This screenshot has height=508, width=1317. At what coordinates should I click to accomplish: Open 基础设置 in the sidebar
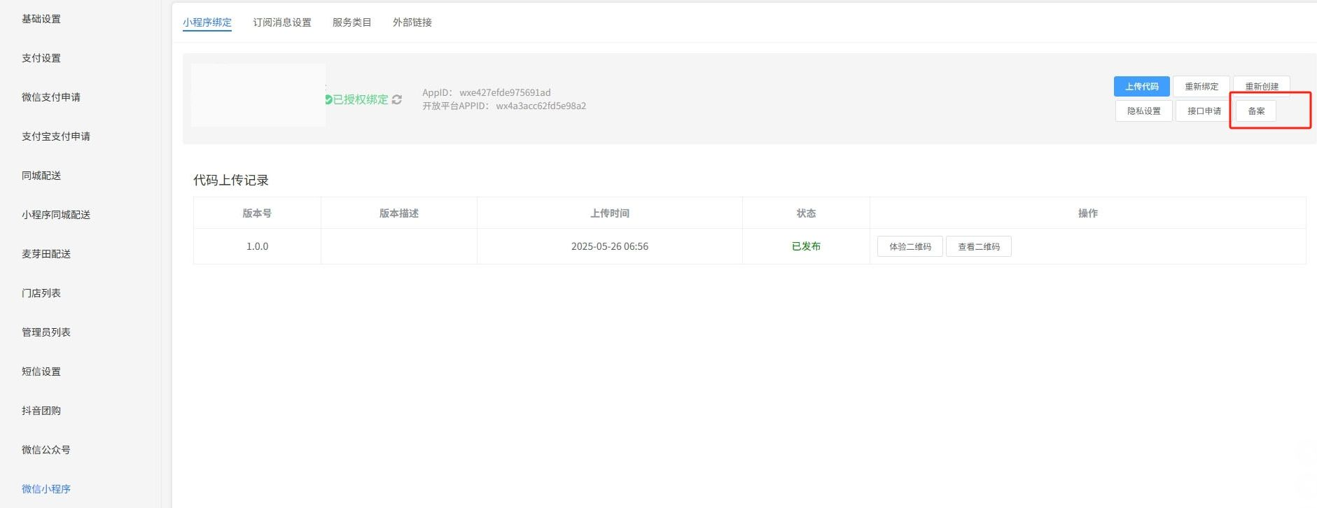click(x=41, y=19)
